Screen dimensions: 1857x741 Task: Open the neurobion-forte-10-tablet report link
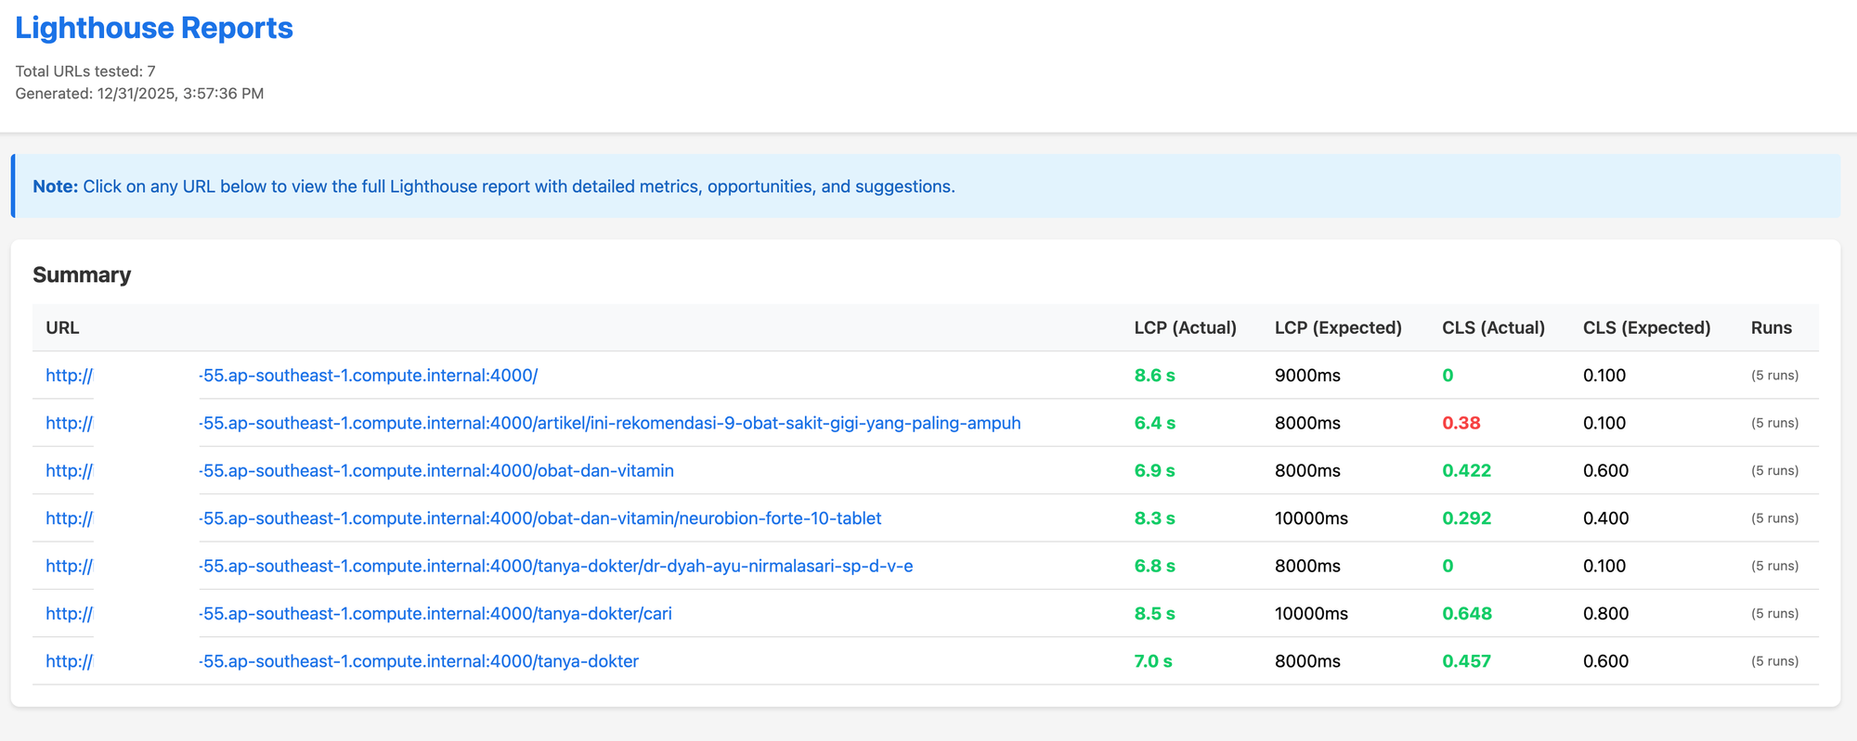[x=539, y=518]
